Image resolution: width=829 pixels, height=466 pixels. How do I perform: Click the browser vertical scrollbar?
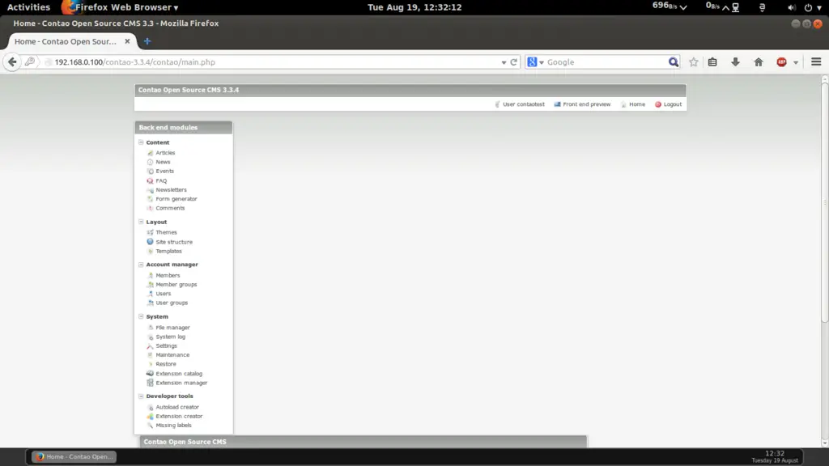coord(825,201)
